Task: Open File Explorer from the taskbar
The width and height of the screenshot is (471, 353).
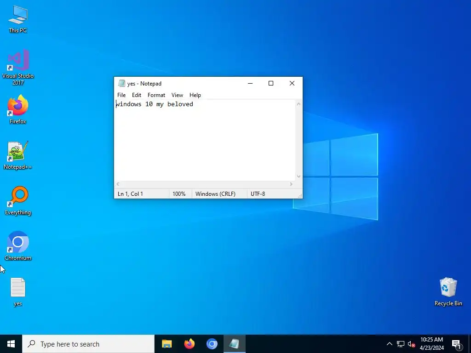Action: pos(167,344)
